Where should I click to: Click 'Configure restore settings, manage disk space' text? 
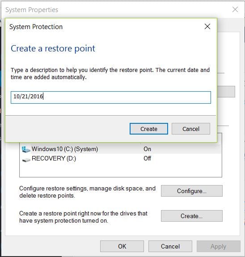click(x=87, y=192)
